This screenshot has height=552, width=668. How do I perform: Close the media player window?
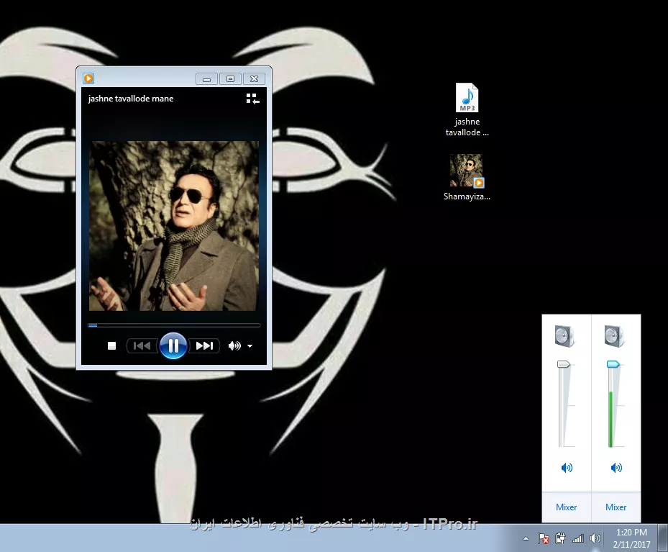tap(255, 79)
